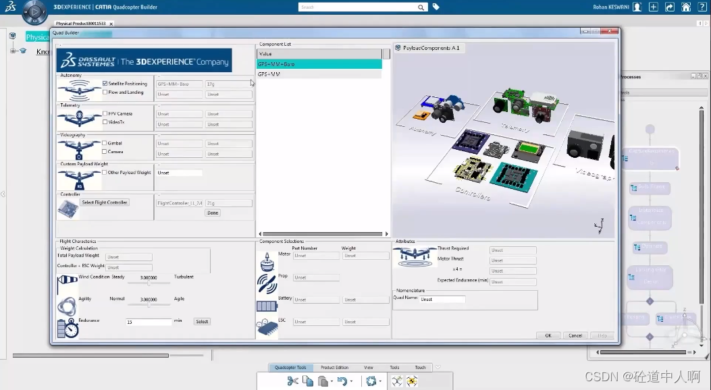Click the Share arrow icon
Image resolution: width=711 pixels, height=390 pixels.
670,7
